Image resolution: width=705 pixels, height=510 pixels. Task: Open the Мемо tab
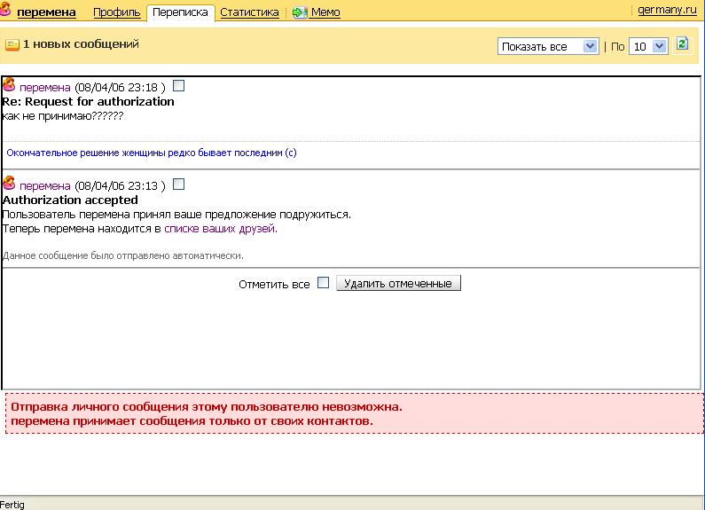pos(325,12)
